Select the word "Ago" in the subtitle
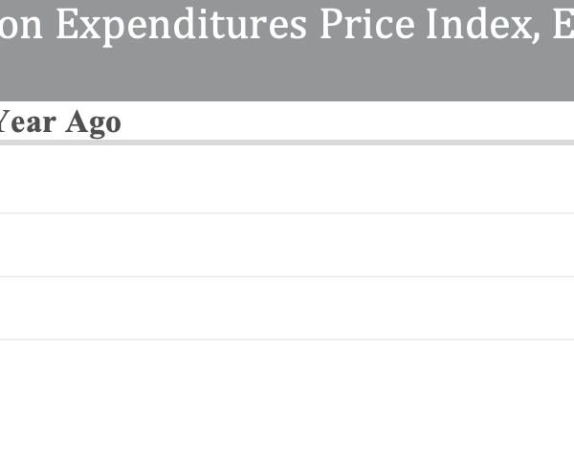 pyautogui.click(x=94, y=124)
